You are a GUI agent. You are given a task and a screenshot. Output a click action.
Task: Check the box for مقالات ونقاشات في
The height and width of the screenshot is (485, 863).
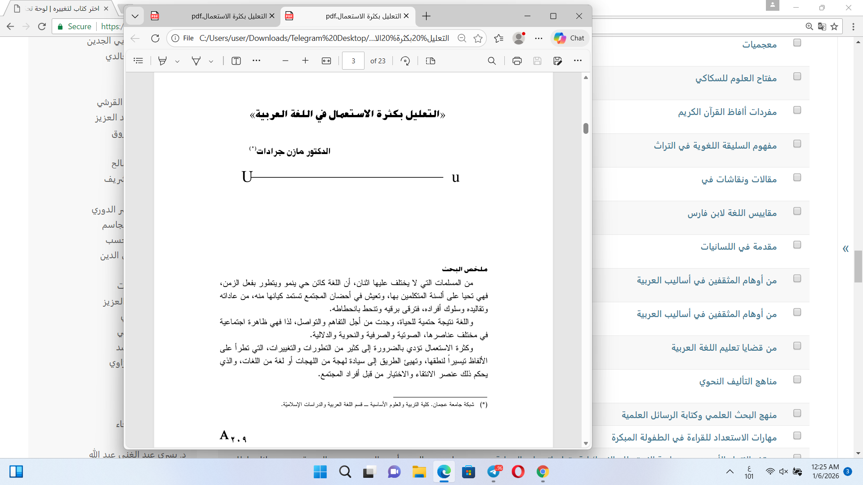coord(797,177)
